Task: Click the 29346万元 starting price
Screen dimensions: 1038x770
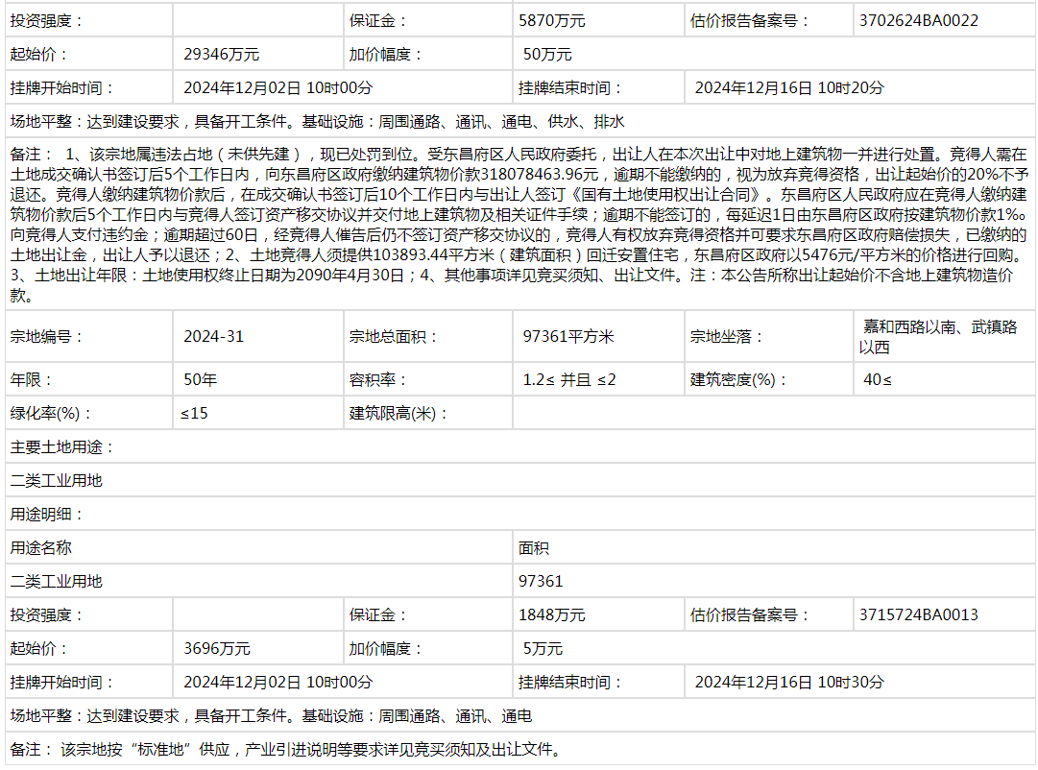Action: point(221,55)
